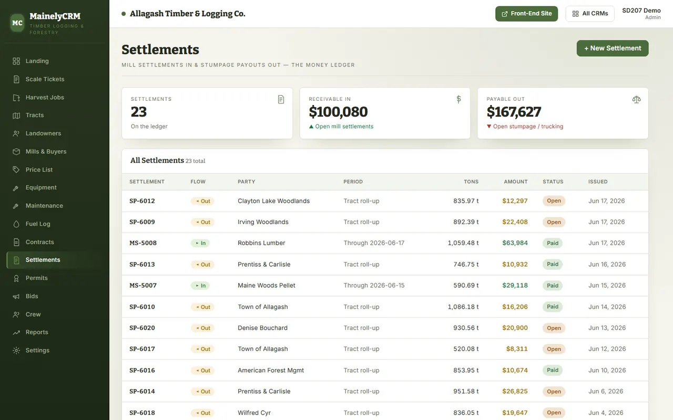The width and height of the screenshot is (673, 420).
Task: Click the Amount column header
Action: coord(516,182)
